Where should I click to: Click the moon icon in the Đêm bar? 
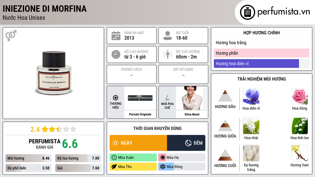pyautogui.click(x=188, y=143)
